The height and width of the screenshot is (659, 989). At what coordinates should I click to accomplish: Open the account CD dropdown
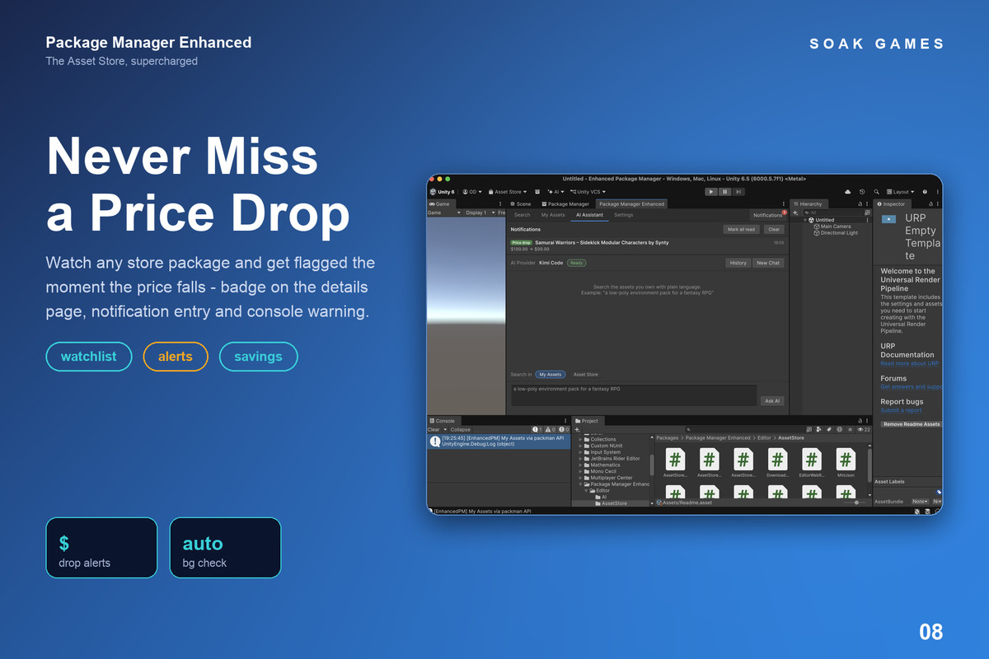472,192
